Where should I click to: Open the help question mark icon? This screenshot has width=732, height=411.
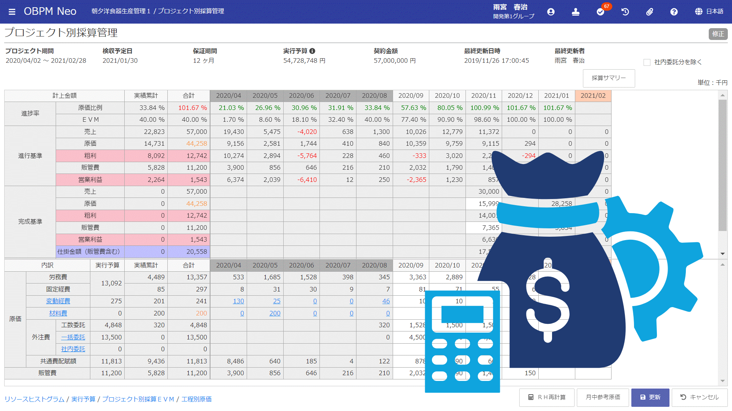(x=674, y=12)
